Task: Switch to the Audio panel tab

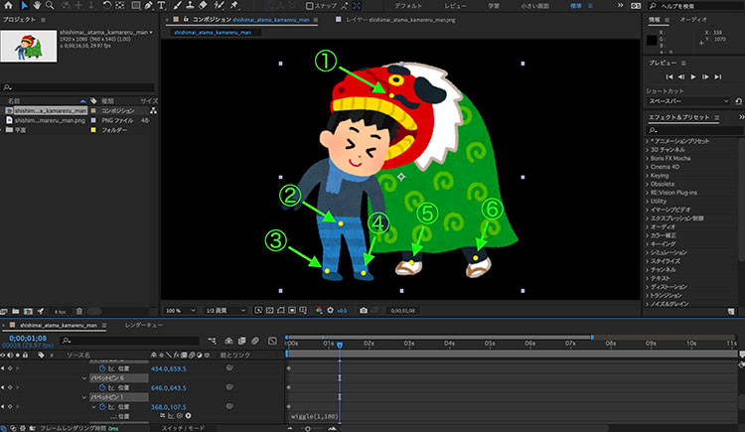Action: [x=694, y=19]
